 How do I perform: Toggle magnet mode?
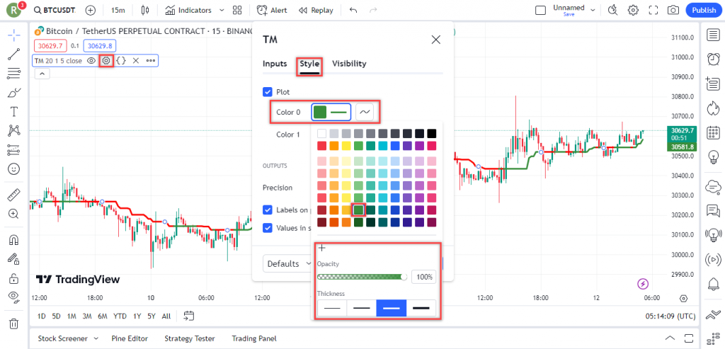point(14,239)
